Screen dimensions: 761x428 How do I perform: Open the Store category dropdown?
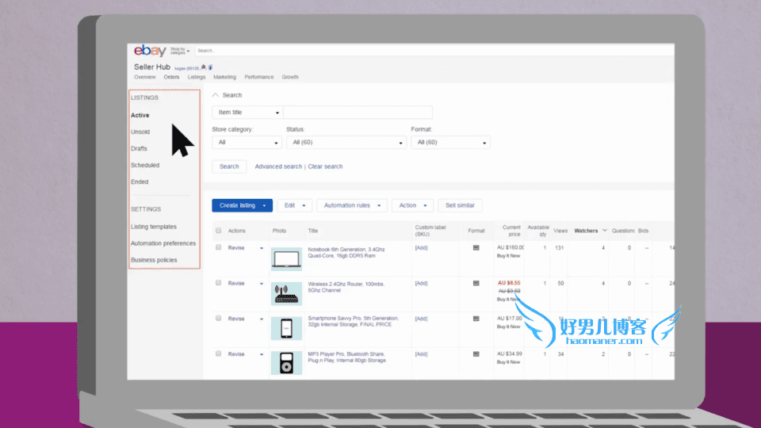pos(247,143)
